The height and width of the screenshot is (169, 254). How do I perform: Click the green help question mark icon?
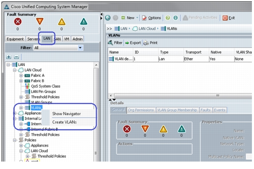(168, 18)
